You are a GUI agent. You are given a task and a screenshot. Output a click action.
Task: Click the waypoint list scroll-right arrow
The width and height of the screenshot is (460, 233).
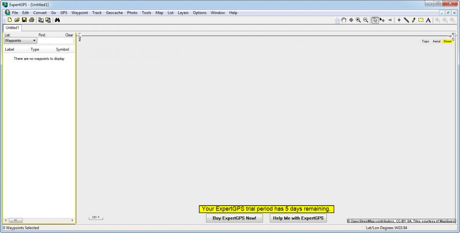[72, 220]
